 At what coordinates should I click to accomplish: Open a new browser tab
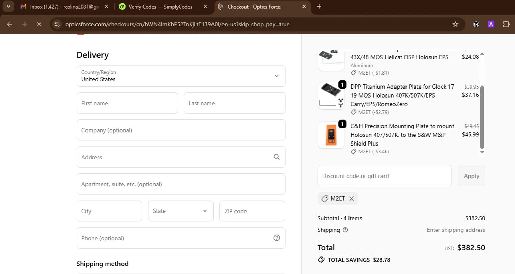(319, 7)
